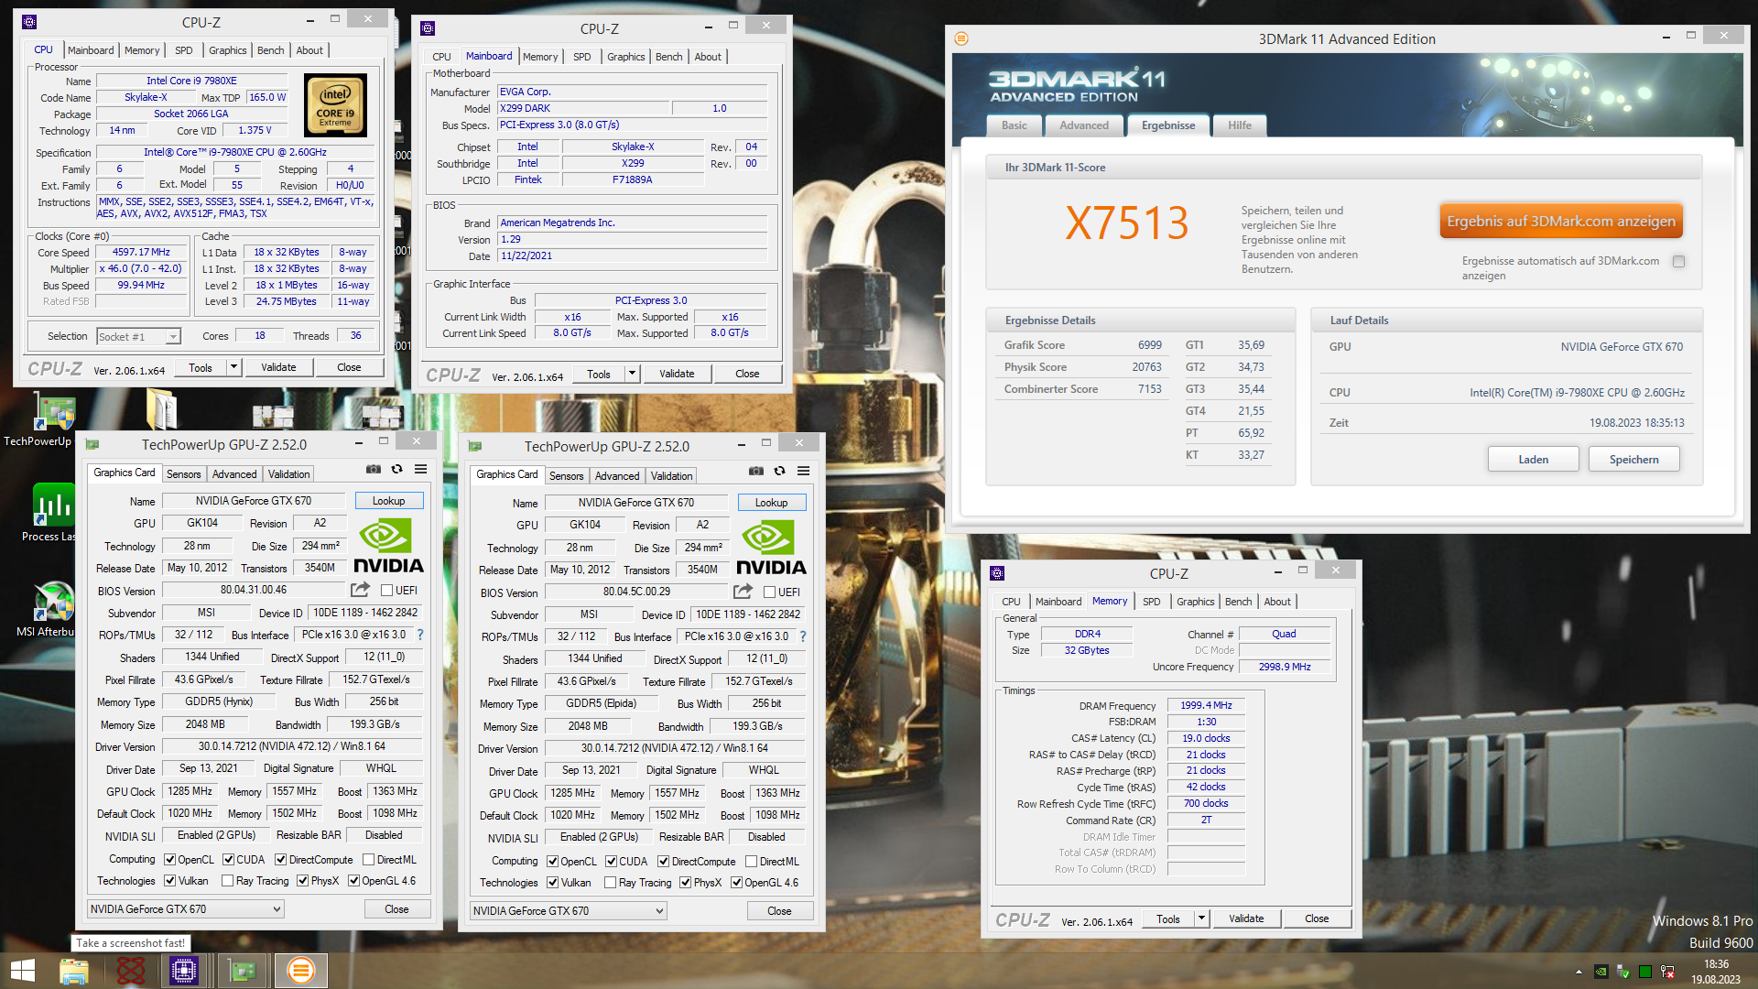Open hamburger menu in left GPU-Z window

tap(420, 470)
